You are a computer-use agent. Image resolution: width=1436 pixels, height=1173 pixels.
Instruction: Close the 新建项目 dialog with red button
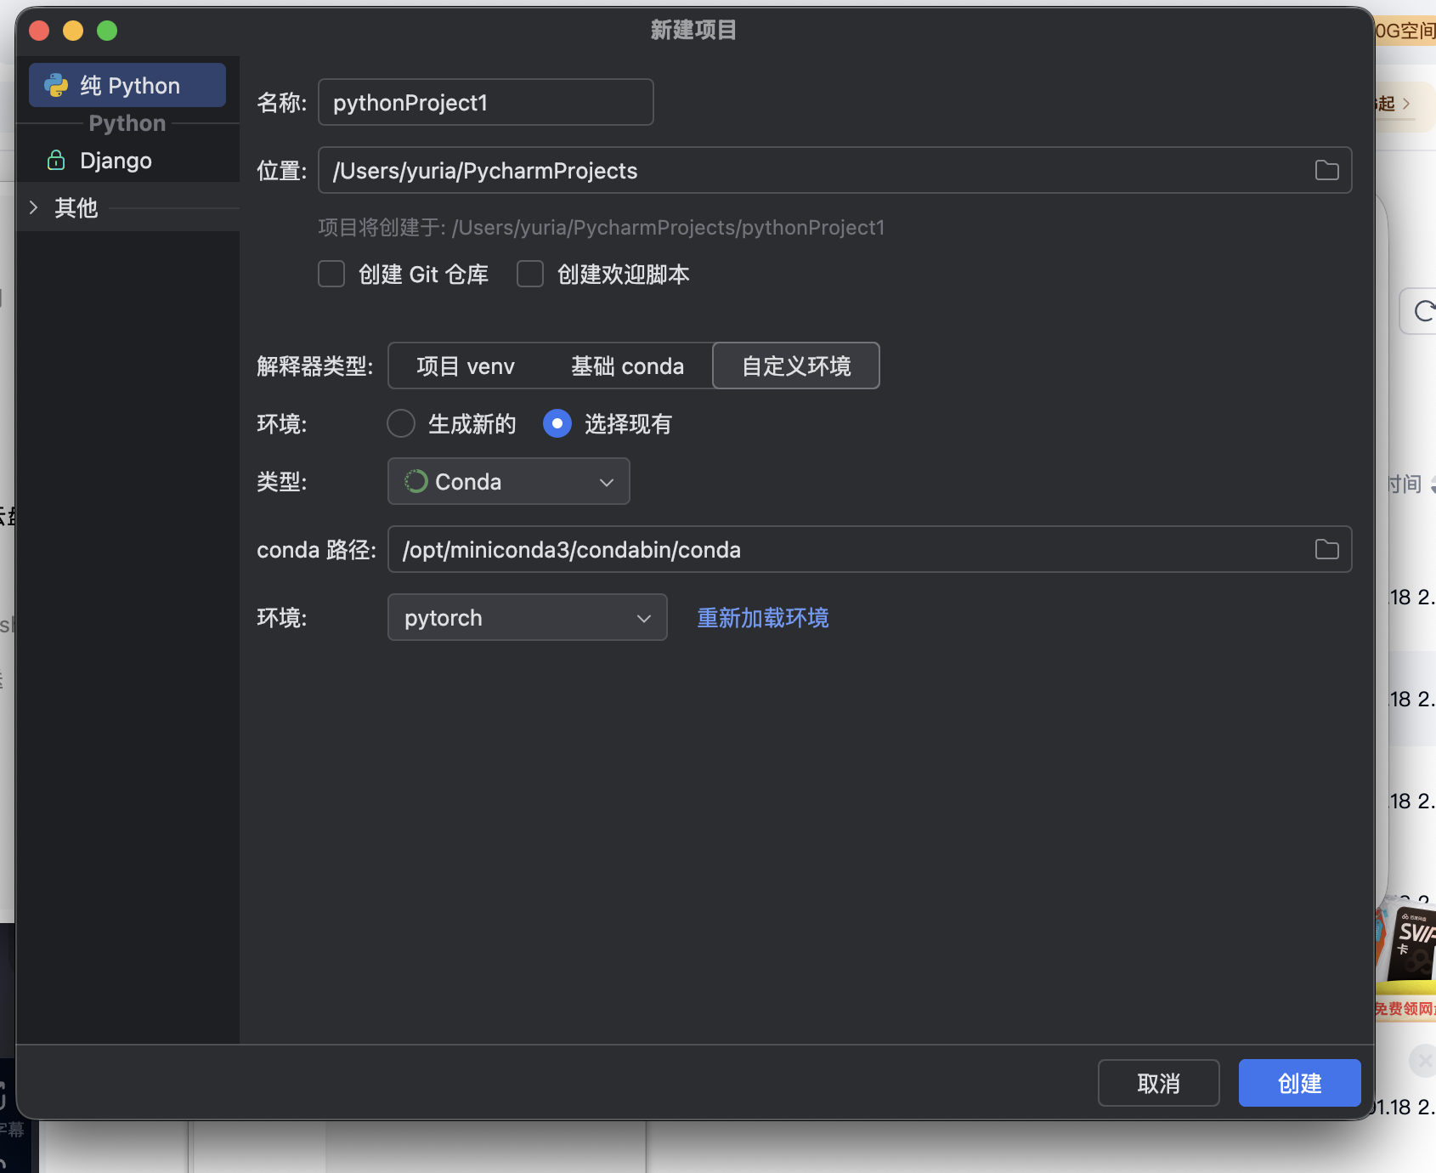click(x=39, y=31)
